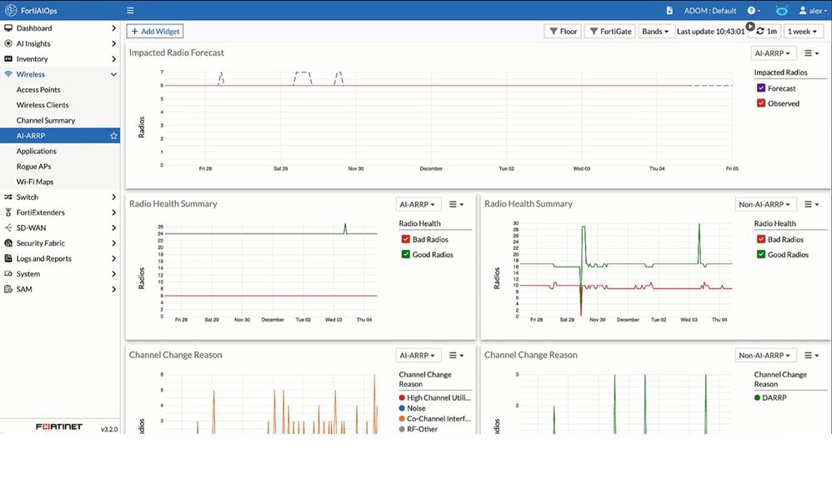Screen dimensions: 832x504
Task: Expand the Security Fabric menu chevron
Action: (x=113, y=243)
